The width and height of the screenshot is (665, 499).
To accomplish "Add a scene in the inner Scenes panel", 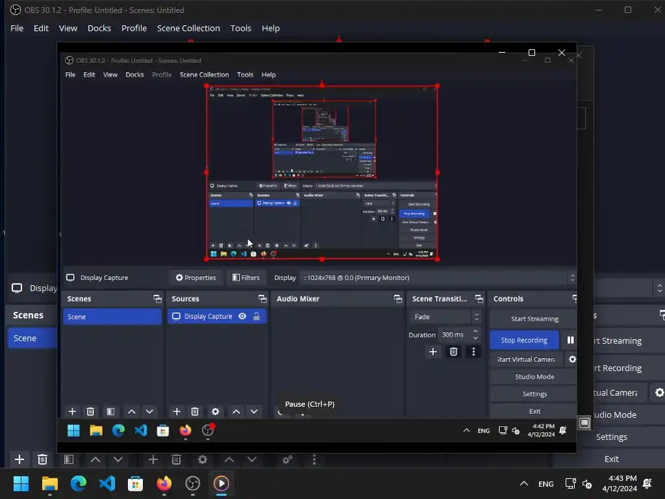I will pyautogui.click(x=72, y=411).
